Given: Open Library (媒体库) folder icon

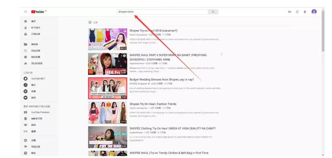Looking at the screenshot, I should 26,45.
